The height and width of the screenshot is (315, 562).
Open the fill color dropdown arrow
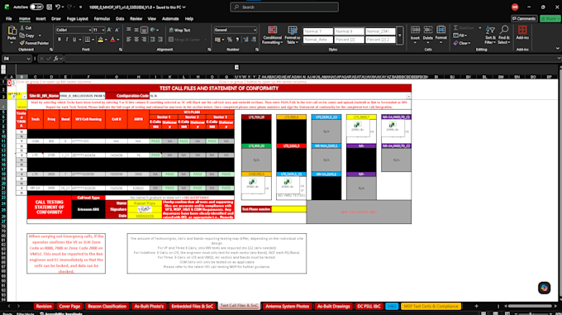coord(106,40)
